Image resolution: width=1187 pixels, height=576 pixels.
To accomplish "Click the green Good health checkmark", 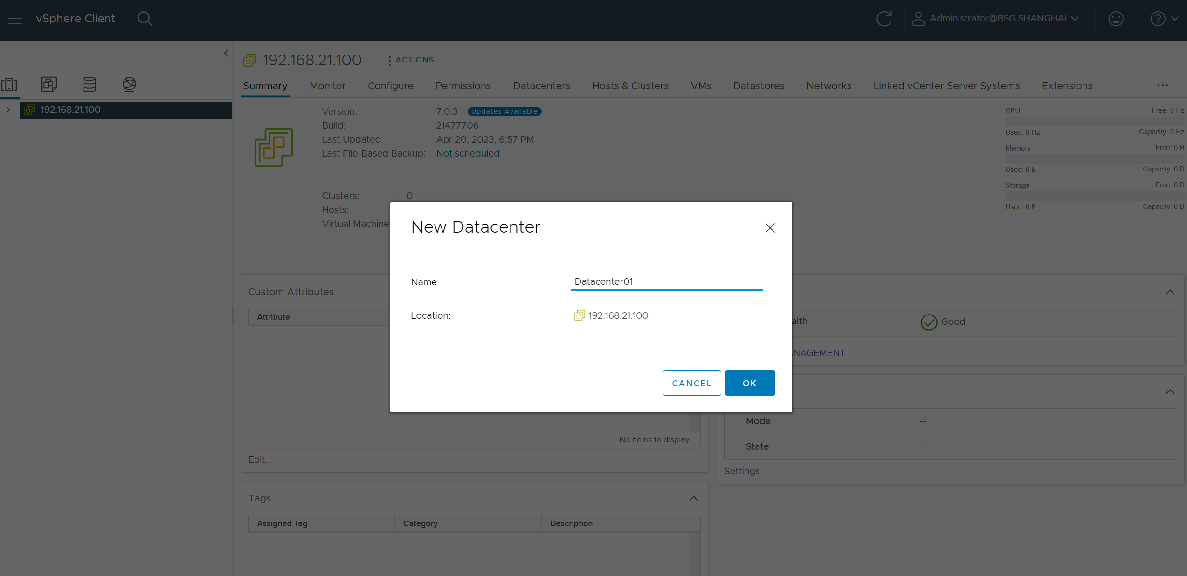I will 929,322.
